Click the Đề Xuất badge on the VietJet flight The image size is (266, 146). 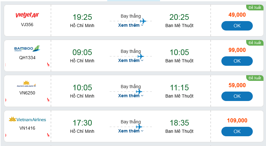[255, 8]
